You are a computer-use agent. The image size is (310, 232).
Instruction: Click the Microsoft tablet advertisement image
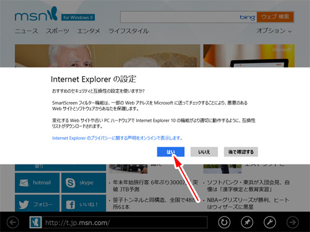tap(249, 56)
